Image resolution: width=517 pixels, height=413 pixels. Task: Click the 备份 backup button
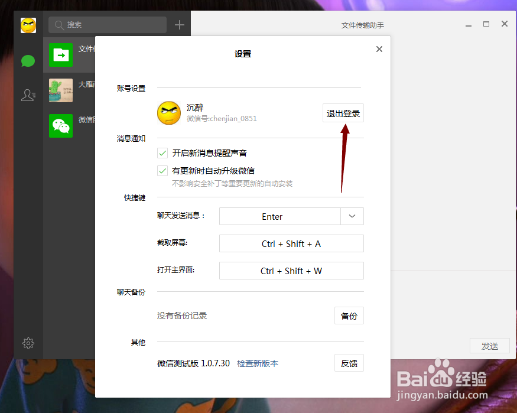point(349,316)
